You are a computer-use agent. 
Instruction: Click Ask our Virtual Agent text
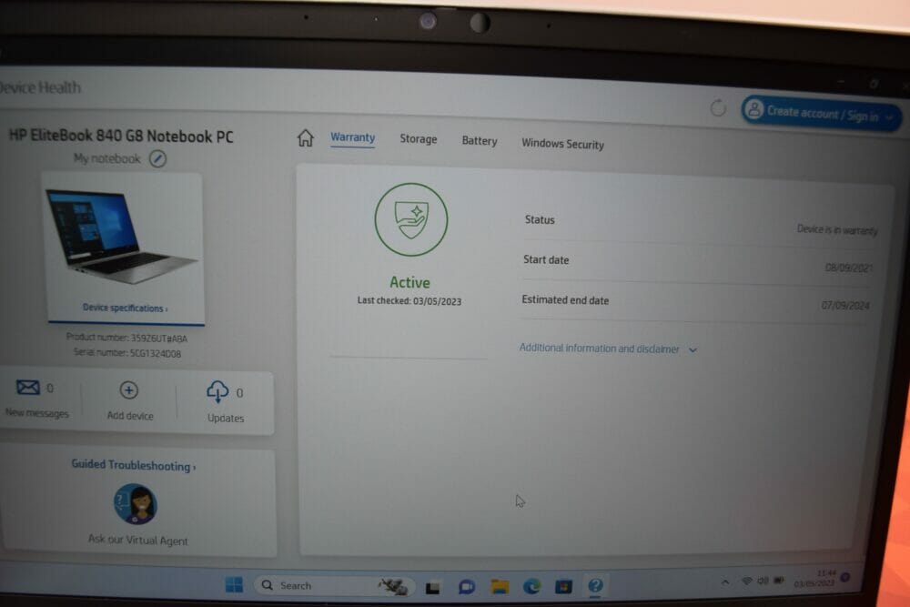pyautogui.click(x=137, y=540)
